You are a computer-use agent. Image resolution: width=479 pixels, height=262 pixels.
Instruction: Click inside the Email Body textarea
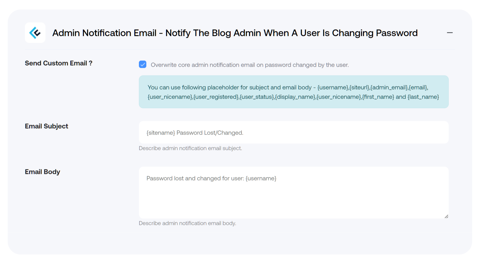pos(294,193)
